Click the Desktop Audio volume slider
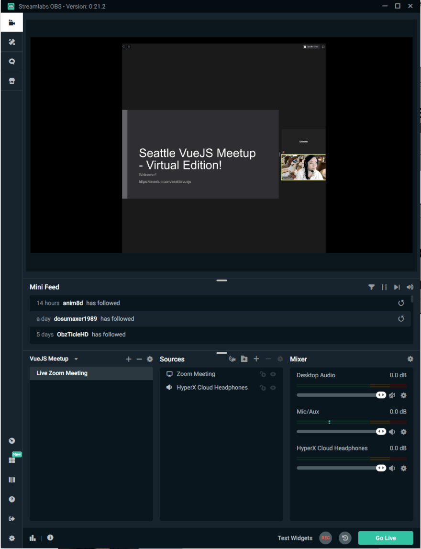Screen dimensions: 421x549 pyautogui.click(x=341, y=395)
